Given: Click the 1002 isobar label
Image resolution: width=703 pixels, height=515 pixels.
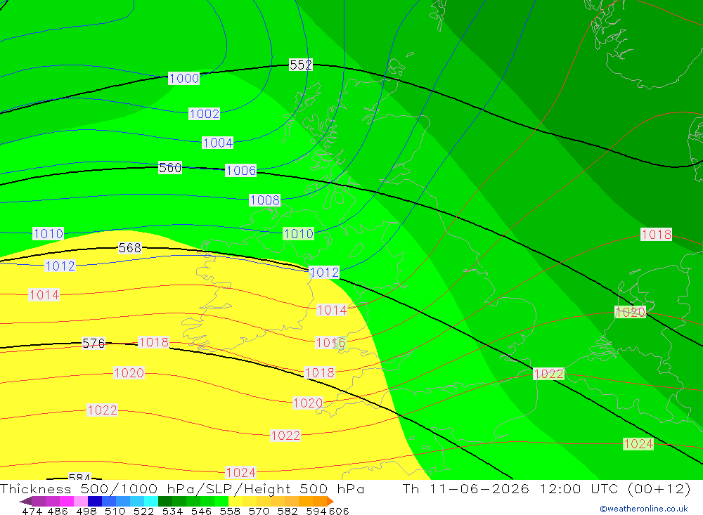Looking at the screenshot, I should pos(204,114).
